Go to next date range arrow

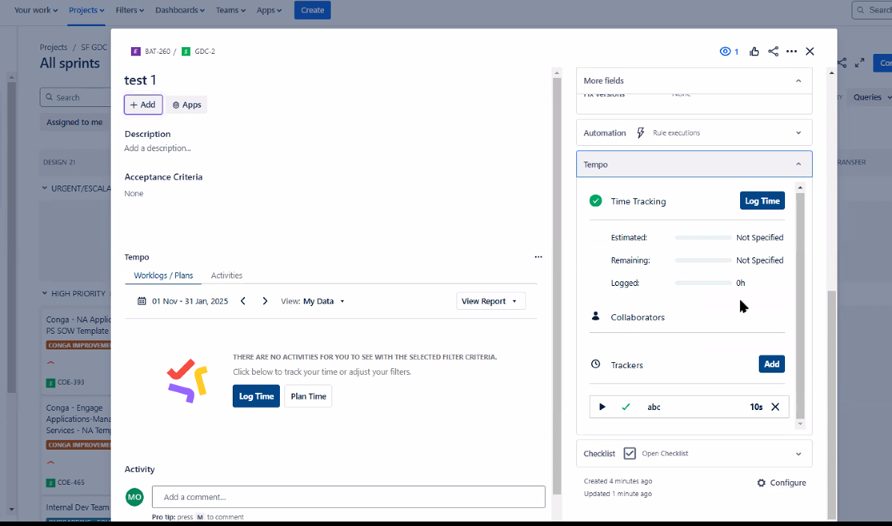(265, 301)
